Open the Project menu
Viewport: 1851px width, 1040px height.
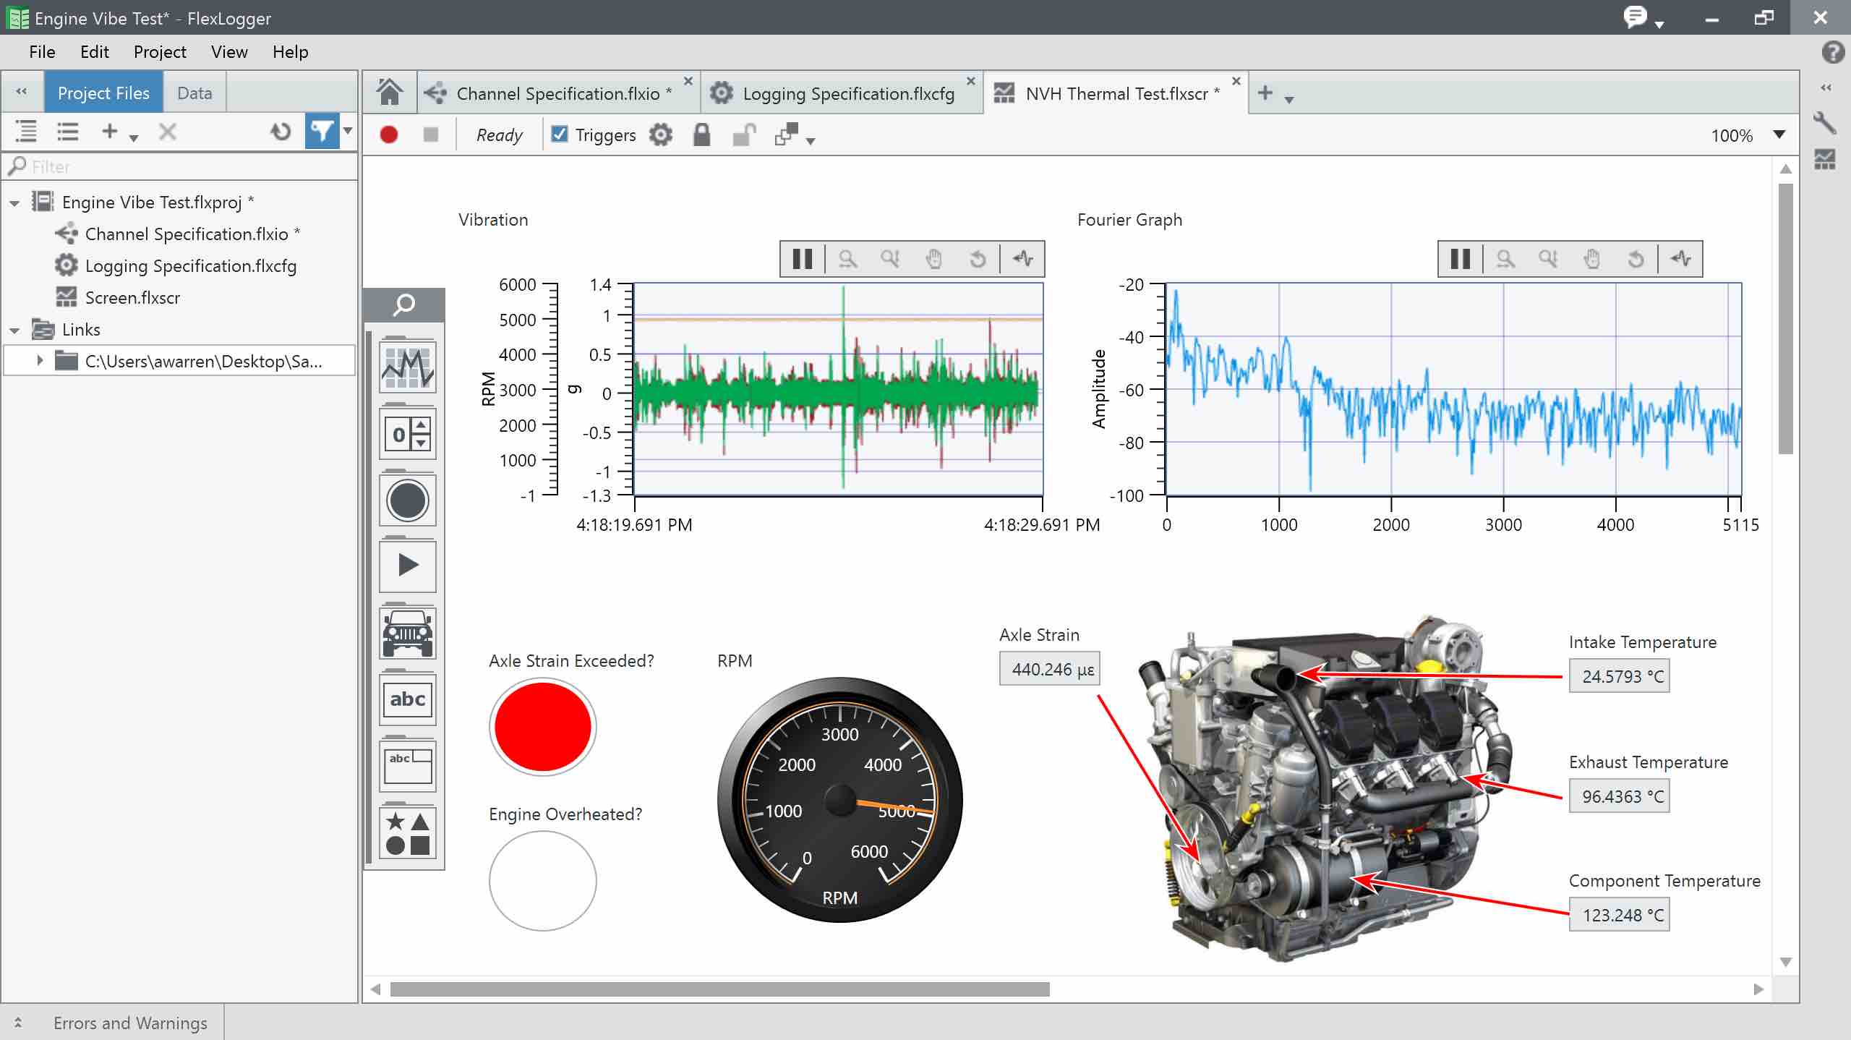159,52
